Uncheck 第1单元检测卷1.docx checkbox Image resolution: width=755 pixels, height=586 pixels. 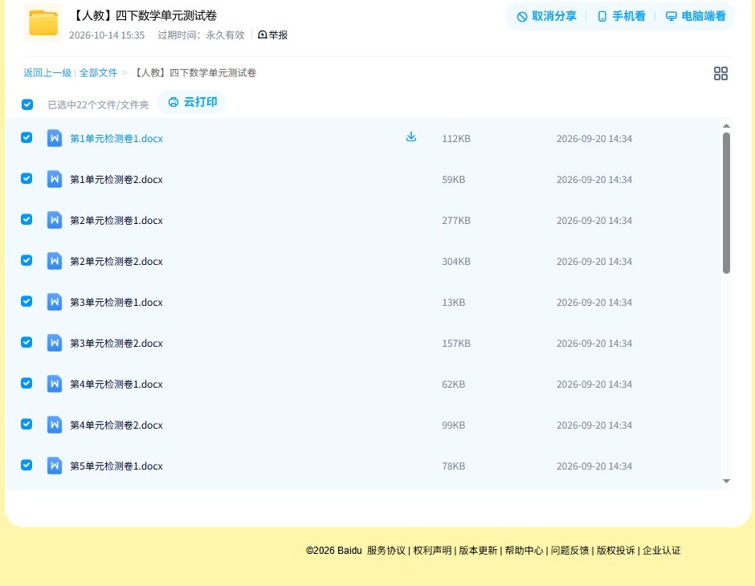pos(27,137)
